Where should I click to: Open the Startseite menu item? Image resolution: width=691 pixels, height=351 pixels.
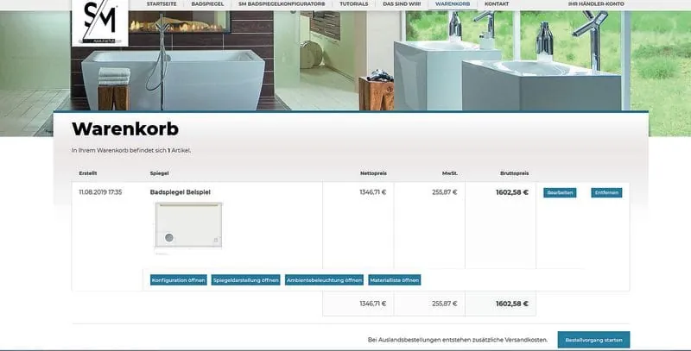coord(162,4)
